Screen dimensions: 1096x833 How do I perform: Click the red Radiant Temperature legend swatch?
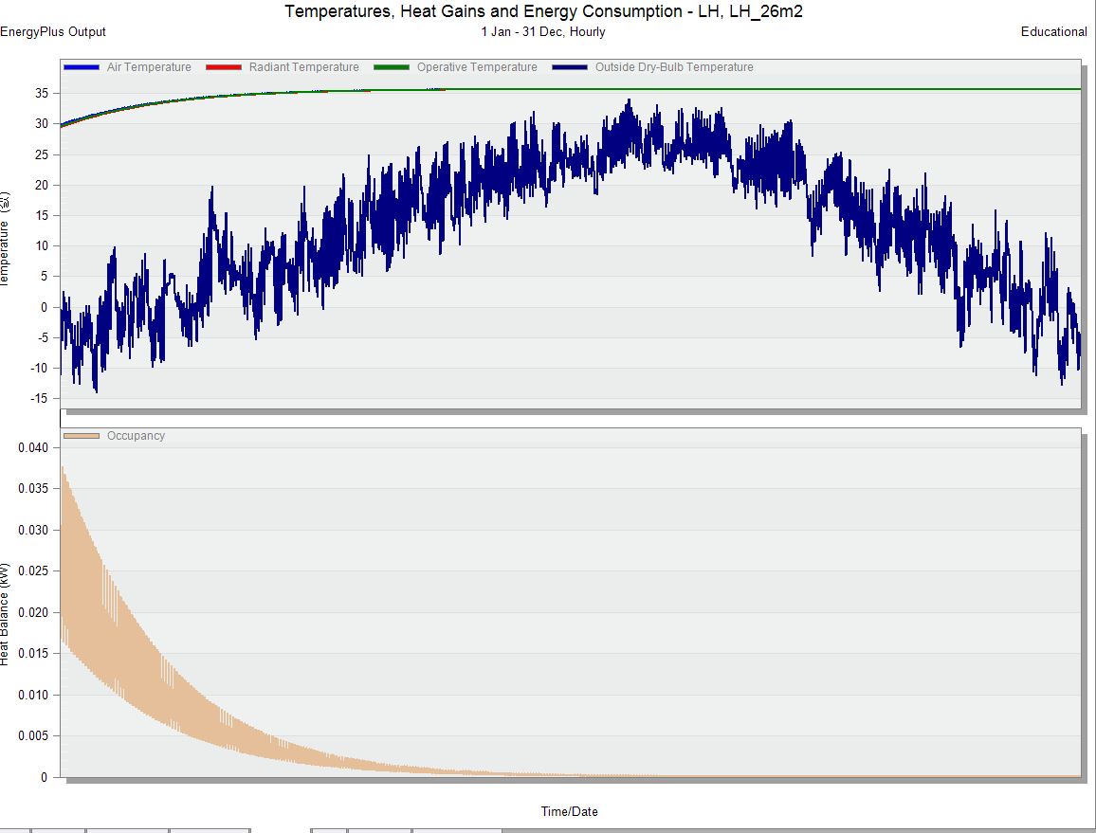224,67
